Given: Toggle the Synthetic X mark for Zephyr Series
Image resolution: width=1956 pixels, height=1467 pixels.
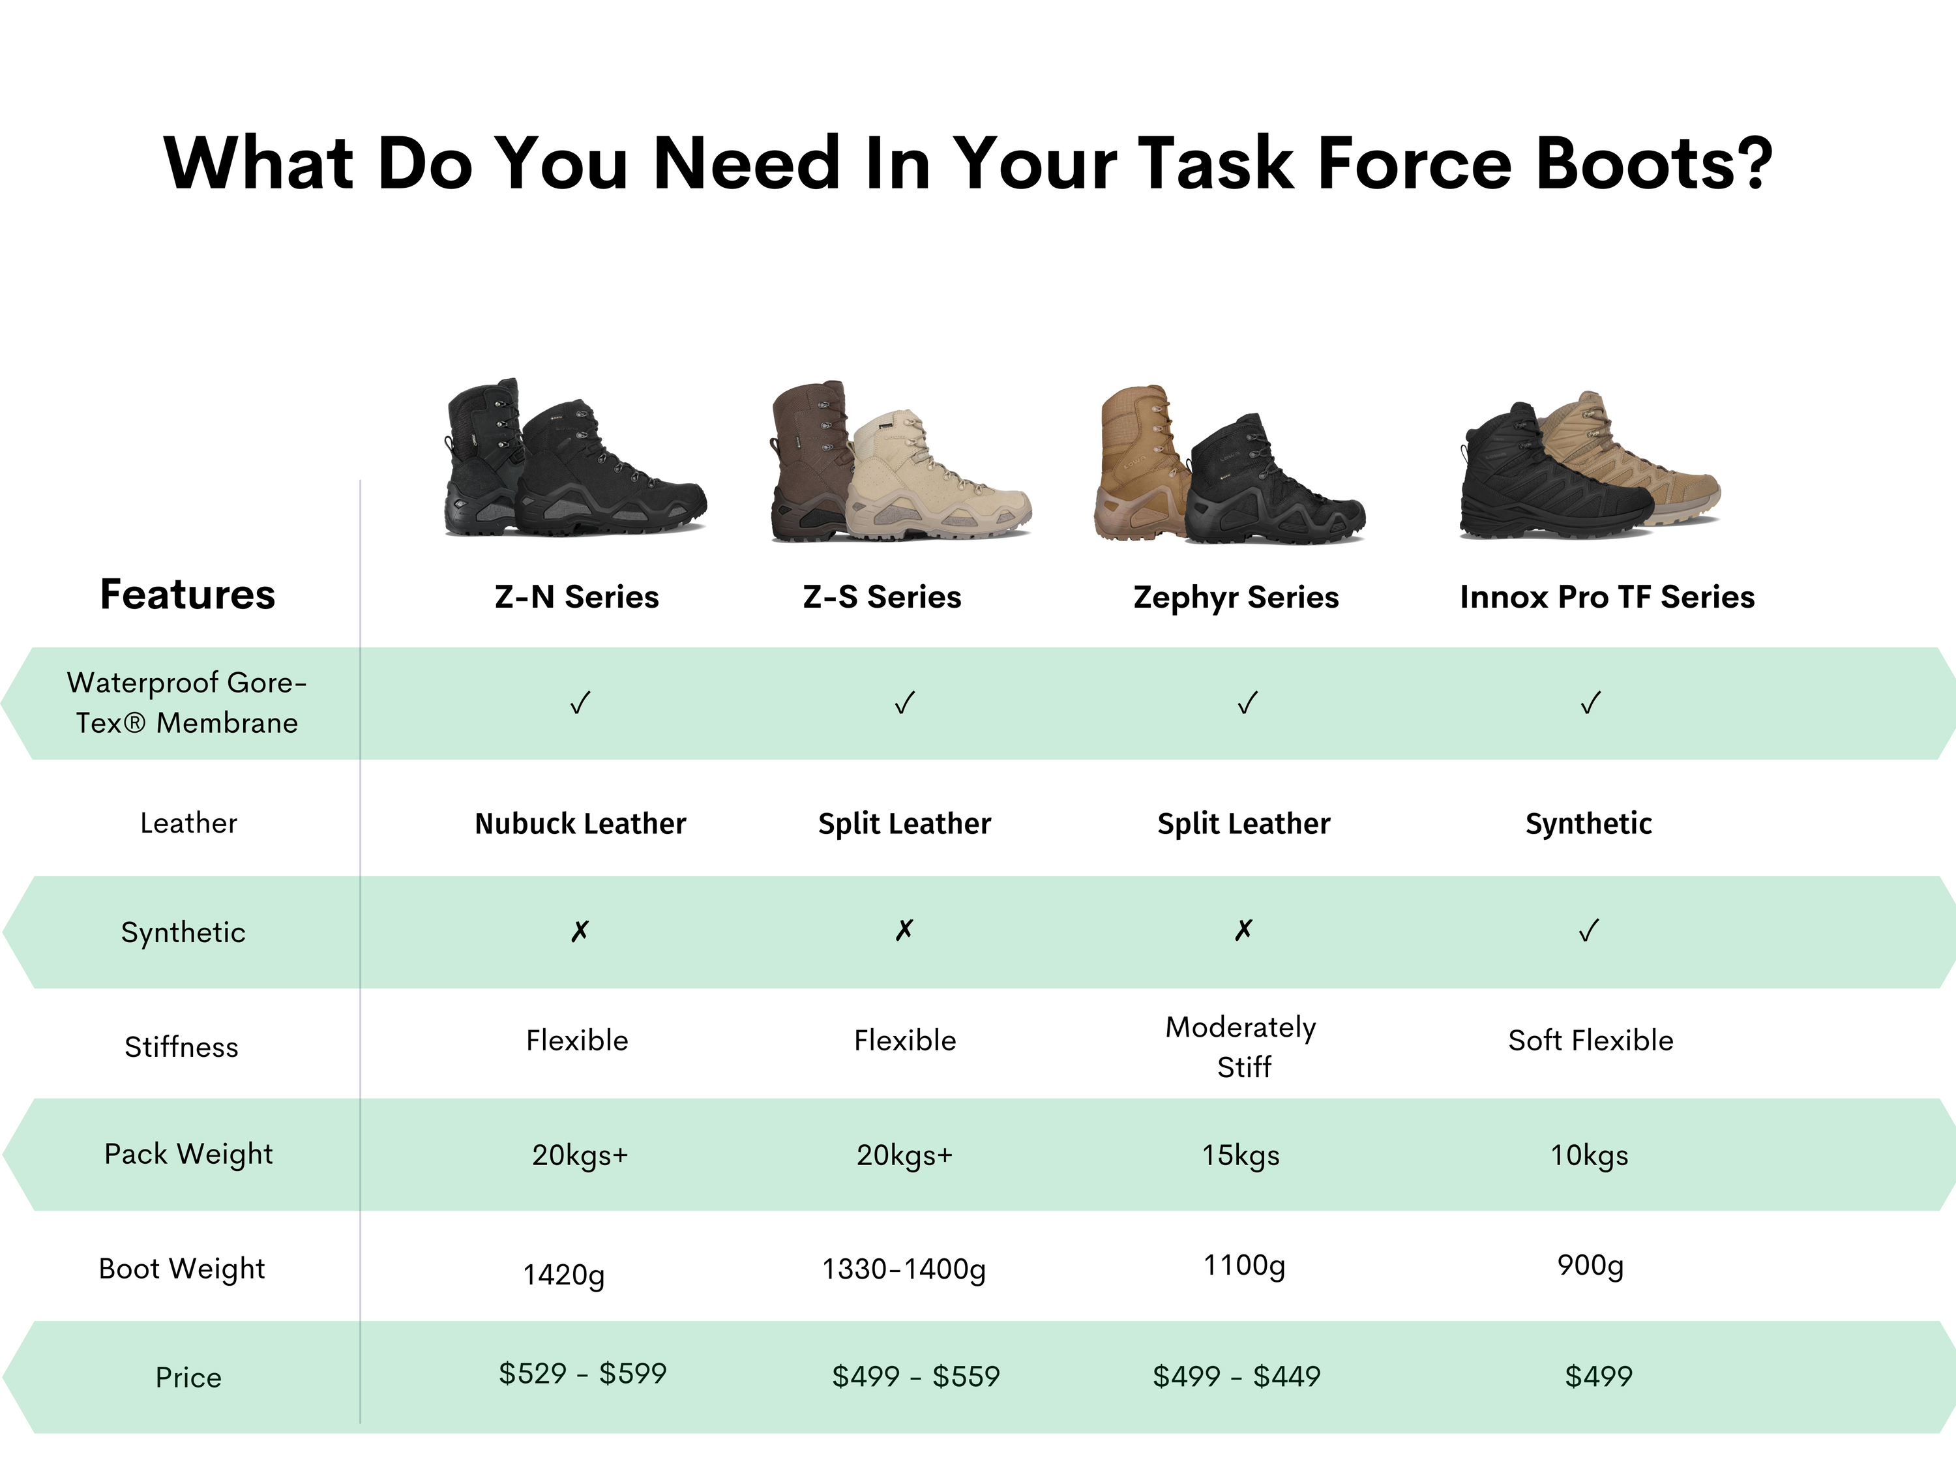Looking at the screenshot, I should [1245, 930].
